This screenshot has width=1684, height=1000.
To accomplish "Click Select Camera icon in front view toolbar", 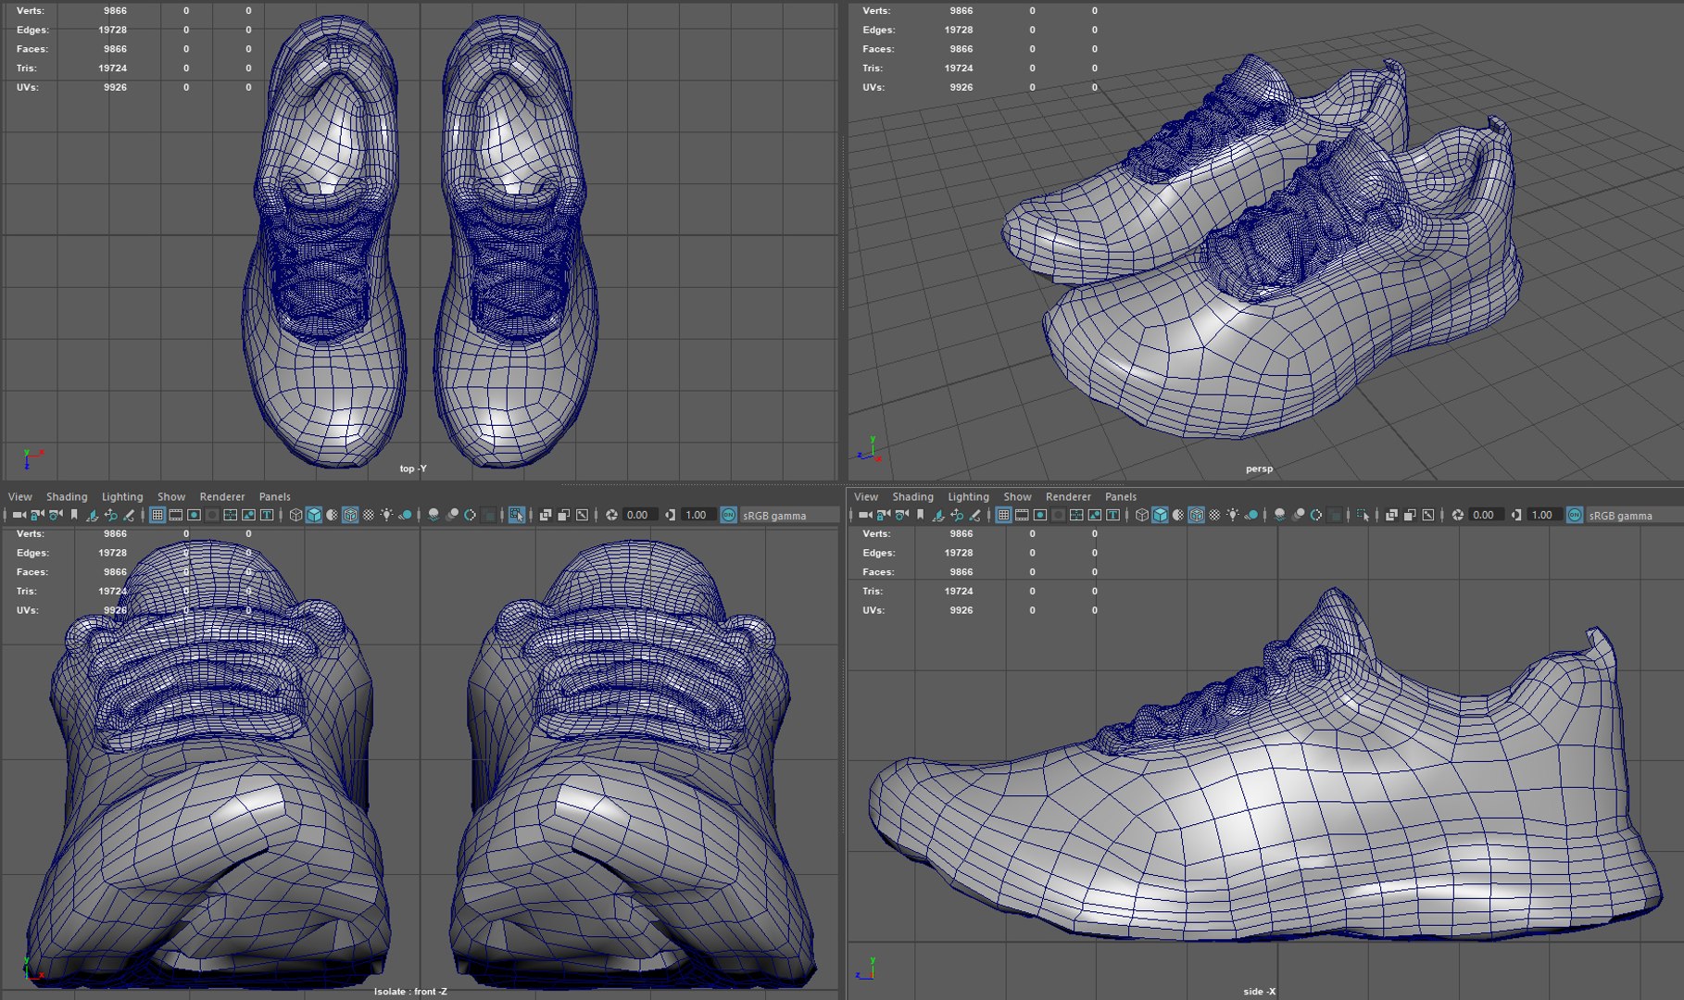I will (19, 515).
